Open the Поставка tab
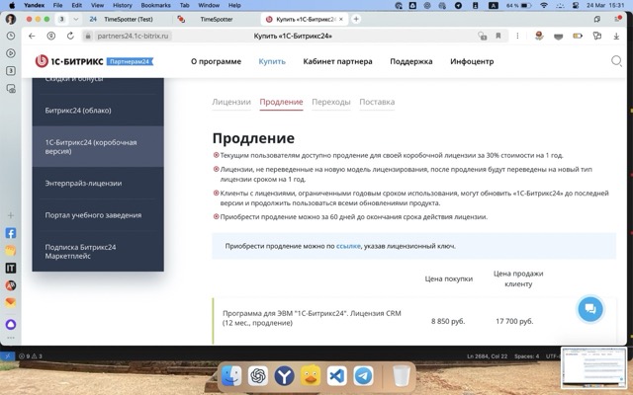 [x=377, y=102]
